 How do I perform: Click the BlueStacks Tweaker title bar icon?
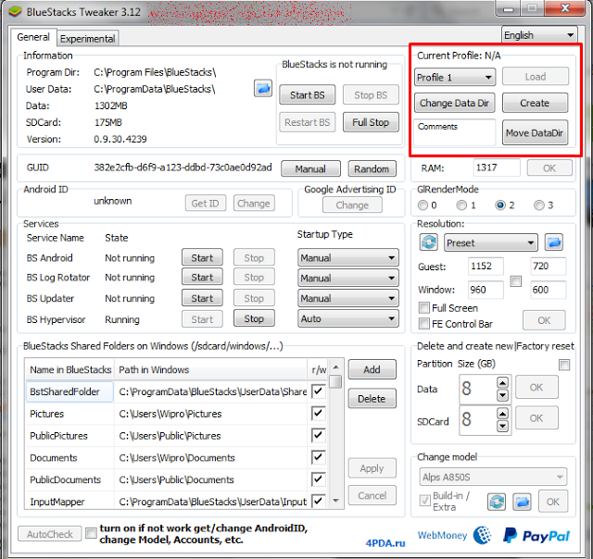click(15, 11)
